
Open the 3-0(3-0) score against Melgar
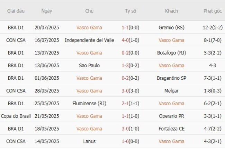click(130, 91)
